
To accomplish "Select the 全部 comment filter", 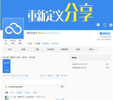I will point(7,93).
